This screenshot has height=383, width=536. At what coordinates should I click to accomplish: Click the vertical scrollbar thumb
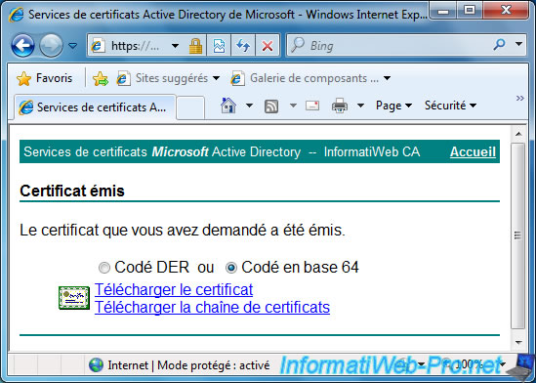pyautogui.click(x=518, y=235)
